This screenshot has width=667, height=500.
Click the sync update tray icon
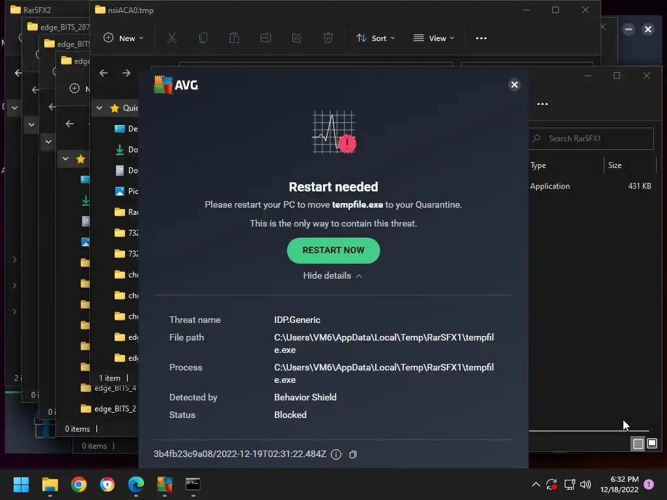552,484
